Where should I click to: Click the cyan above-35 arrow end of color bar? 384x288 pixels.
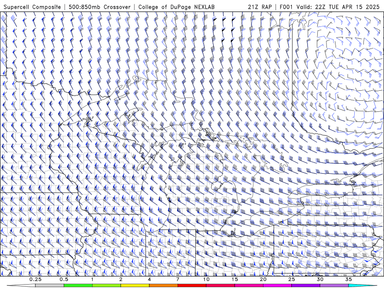362,286
